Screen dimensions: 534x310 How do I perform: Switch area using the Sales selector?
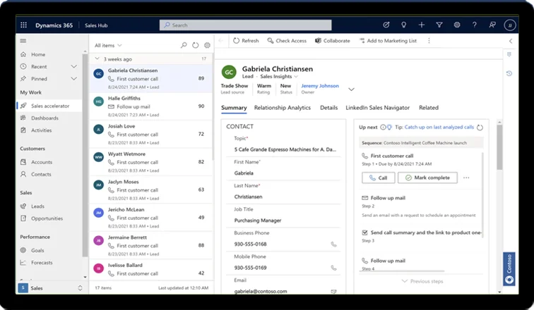pyautogui.click(x=50, y=288)
